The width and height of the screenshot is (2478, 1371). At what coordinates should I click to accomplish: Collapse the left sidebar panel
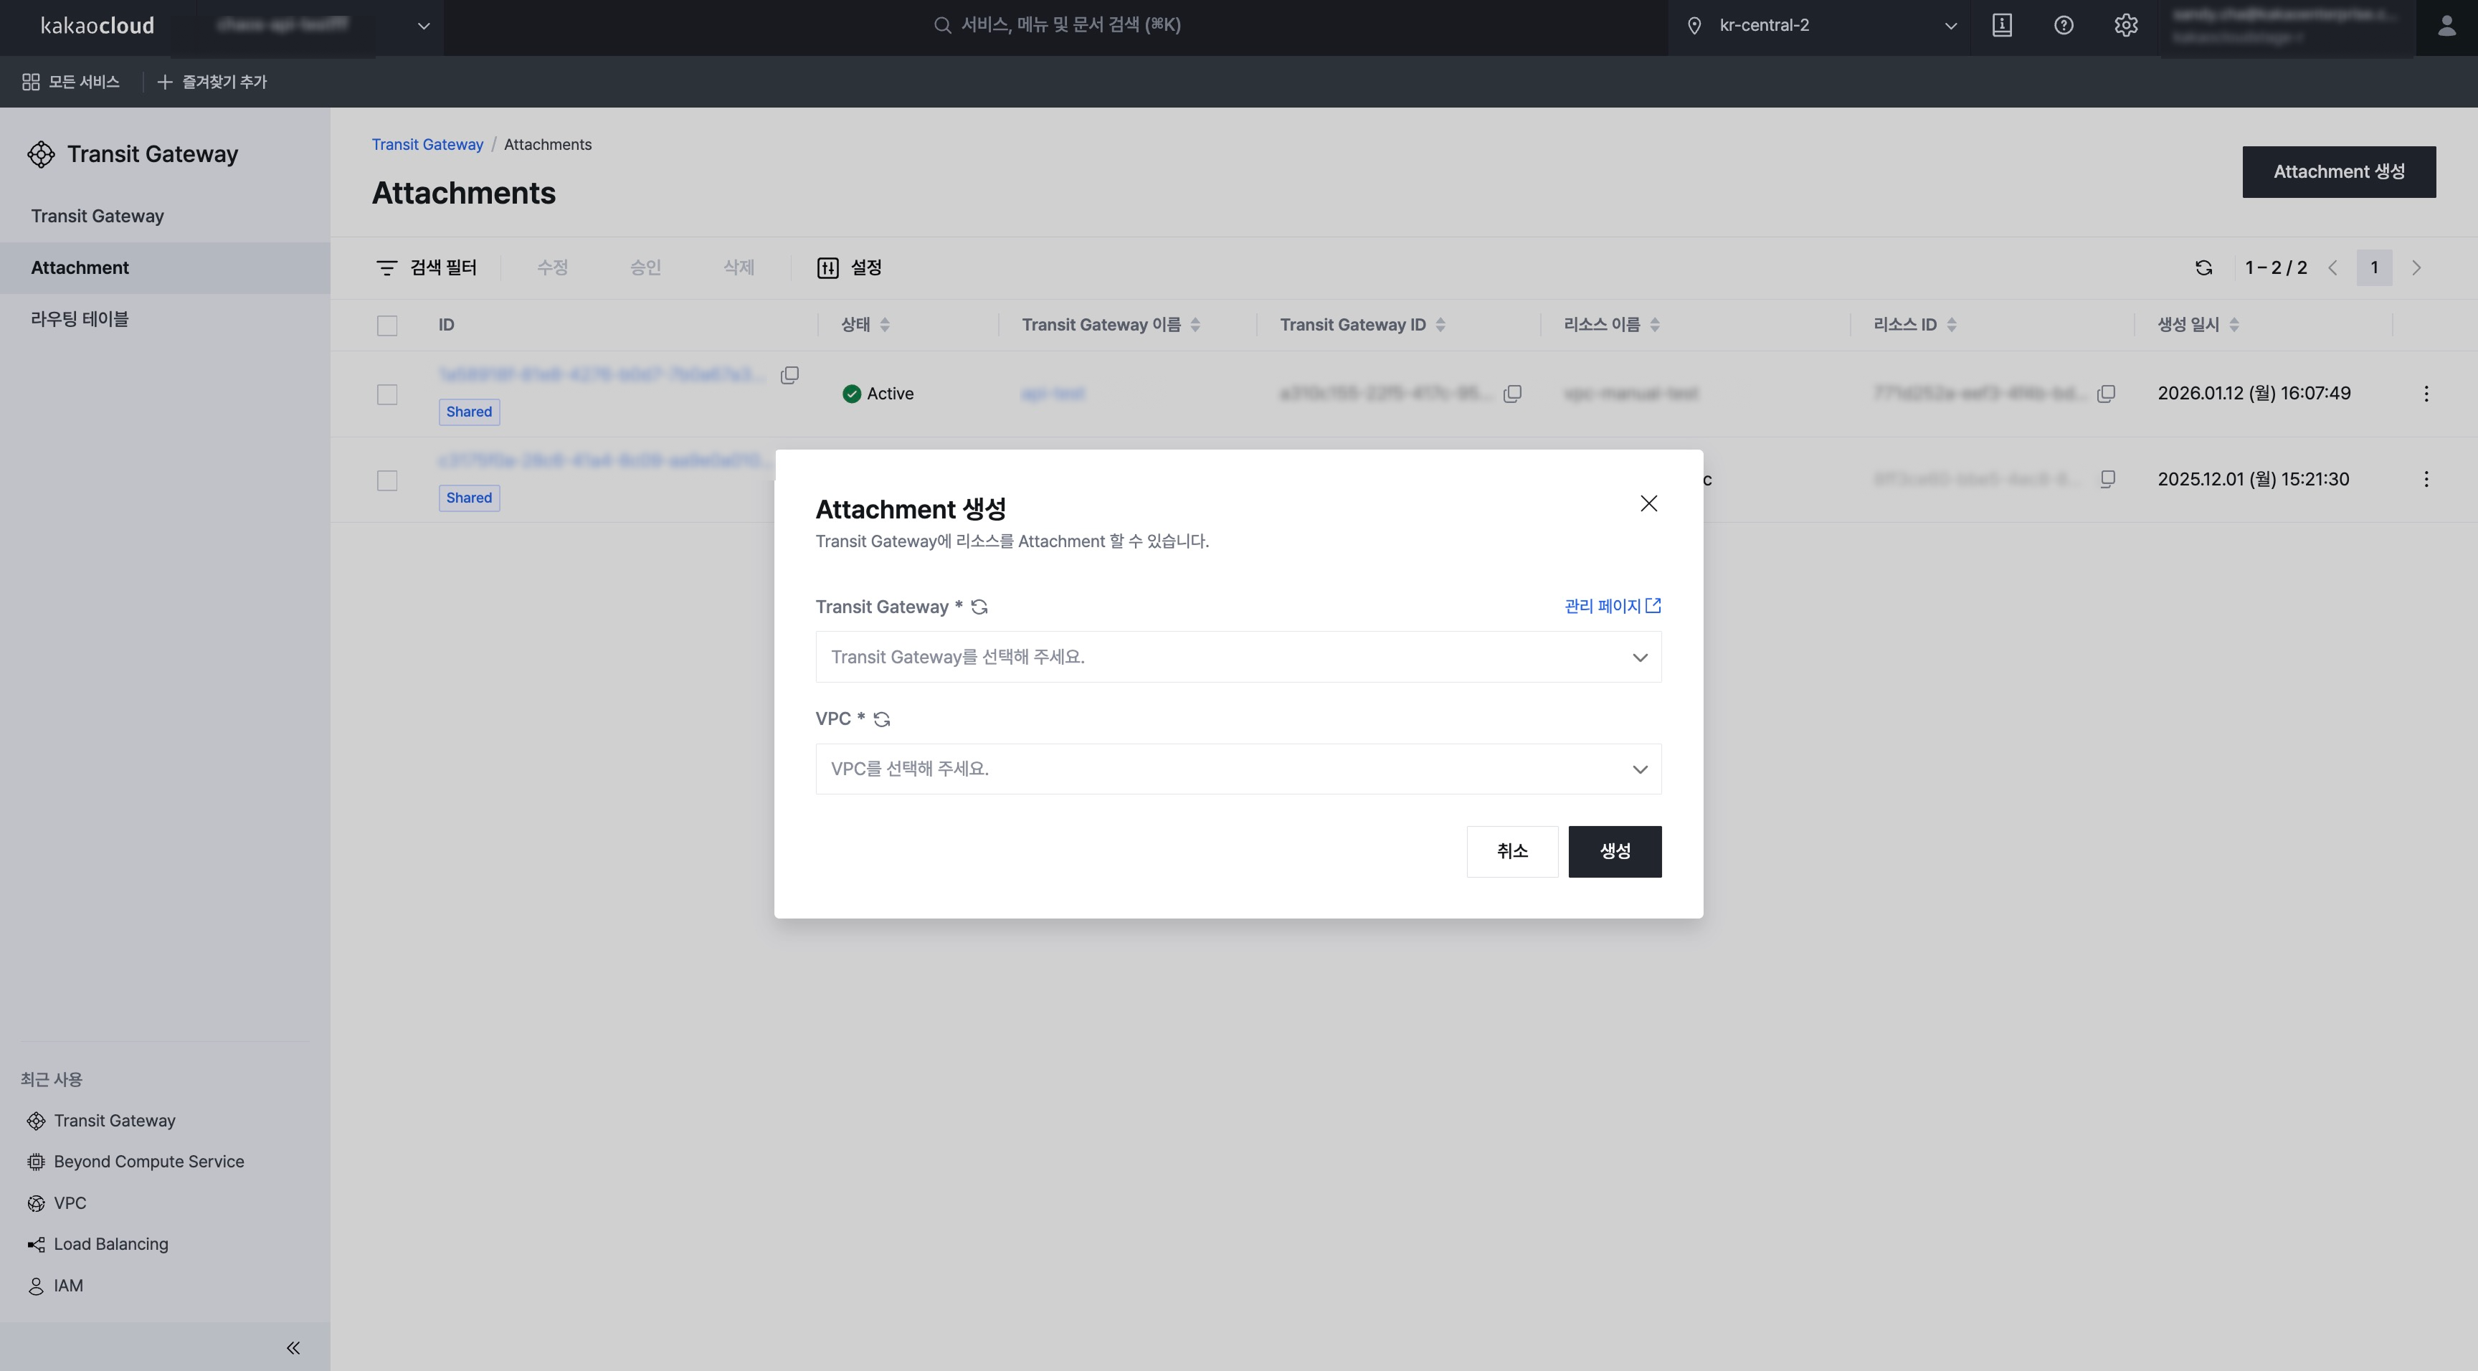click(x=293, y=1348)
